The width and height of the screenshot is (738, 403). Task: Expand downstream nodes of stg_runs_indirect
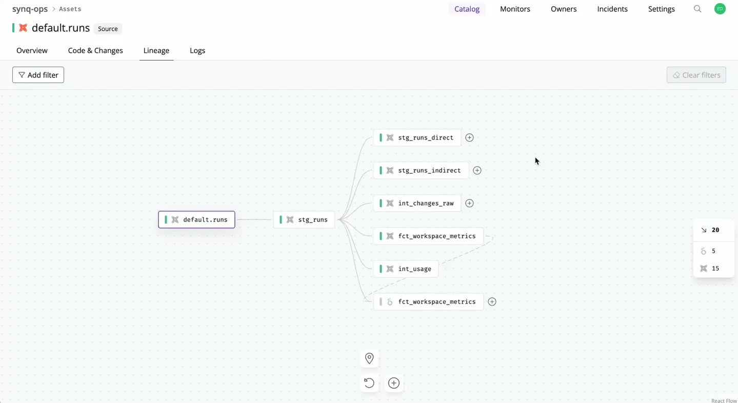(x=477, y=170)
